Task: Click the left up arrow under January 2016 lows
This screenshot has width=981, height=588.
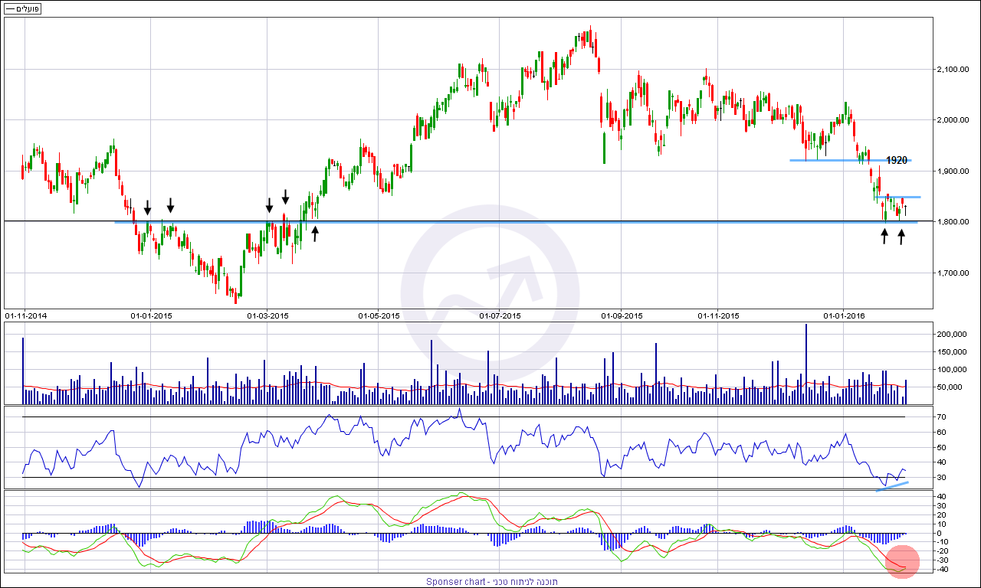Action: pyautogui.click(x=884, y=237)
